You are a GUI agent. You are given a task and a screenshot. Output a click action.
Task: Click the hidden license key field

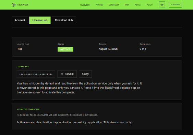pos(36,74)
